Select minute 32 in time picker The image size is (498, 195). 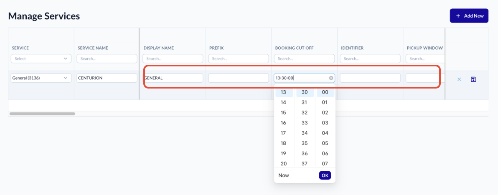tap(305, 112)
